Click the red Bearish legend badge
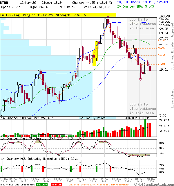Viewport: 174px width, 186px height. pyautogui.click(x=56, y=185)
